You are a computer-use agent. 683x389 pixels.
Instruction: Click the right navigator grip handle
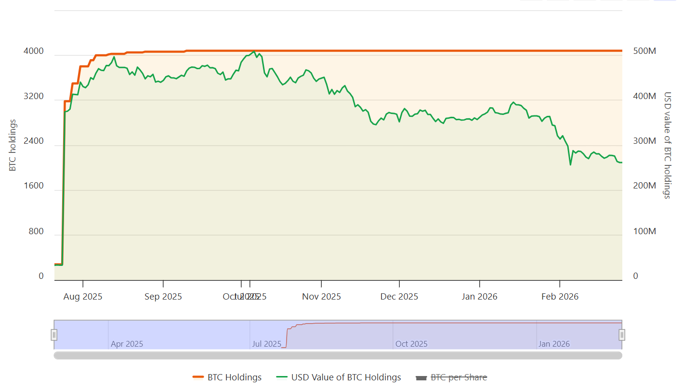621,334
